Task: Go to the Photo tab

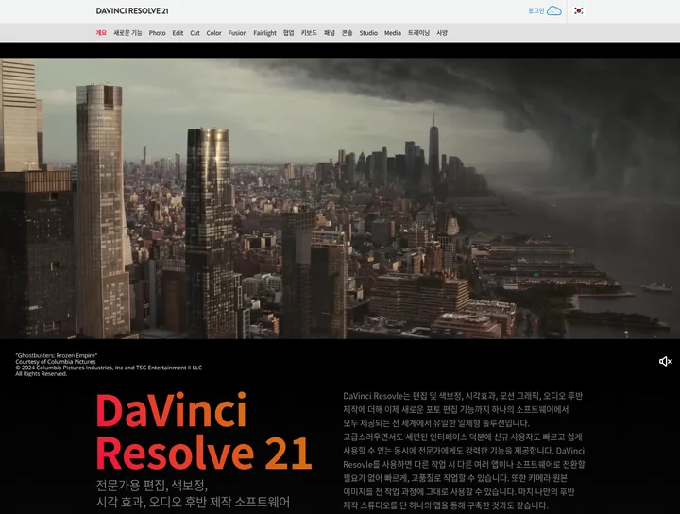Action: 157,33
